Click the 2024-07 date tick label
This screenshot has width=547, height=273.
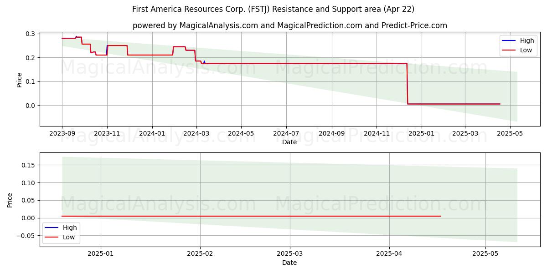tap(286, 133)
